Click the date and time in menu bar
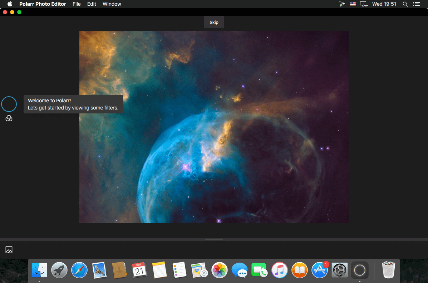The width and height of the screenshot is (428, 283). pos(384,4)
